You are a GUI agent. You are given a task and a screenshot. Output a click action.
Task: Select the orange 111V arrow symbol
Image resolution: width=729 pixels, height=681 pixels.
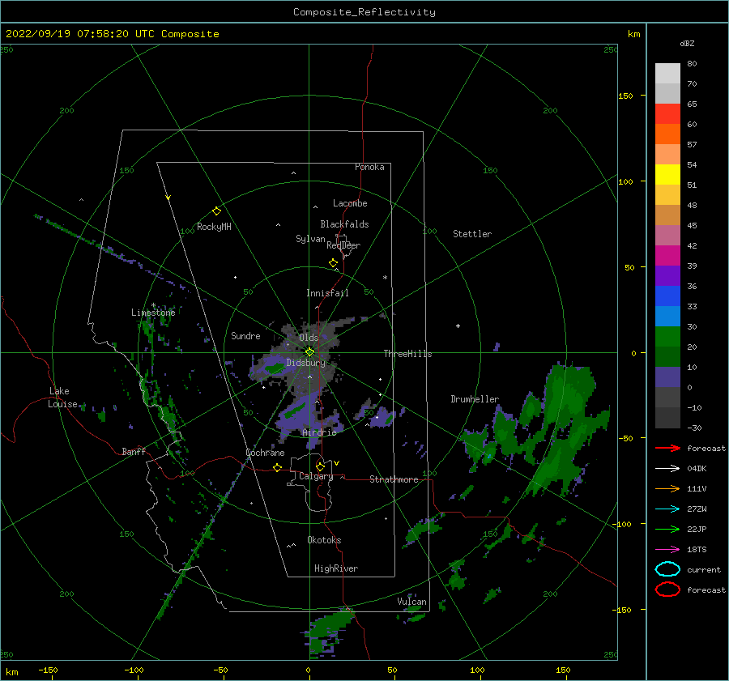pyautogui.click(x=667, y=488)
